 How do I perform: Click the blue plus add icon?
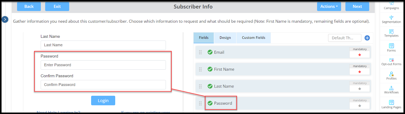click(367, 38)
